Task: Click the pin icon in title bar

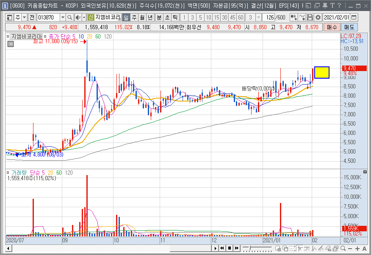Action: tap(325, 5)
